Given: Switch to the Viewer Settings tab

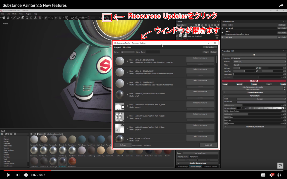Looking at the screenshot, I should (x=196, y=166).
